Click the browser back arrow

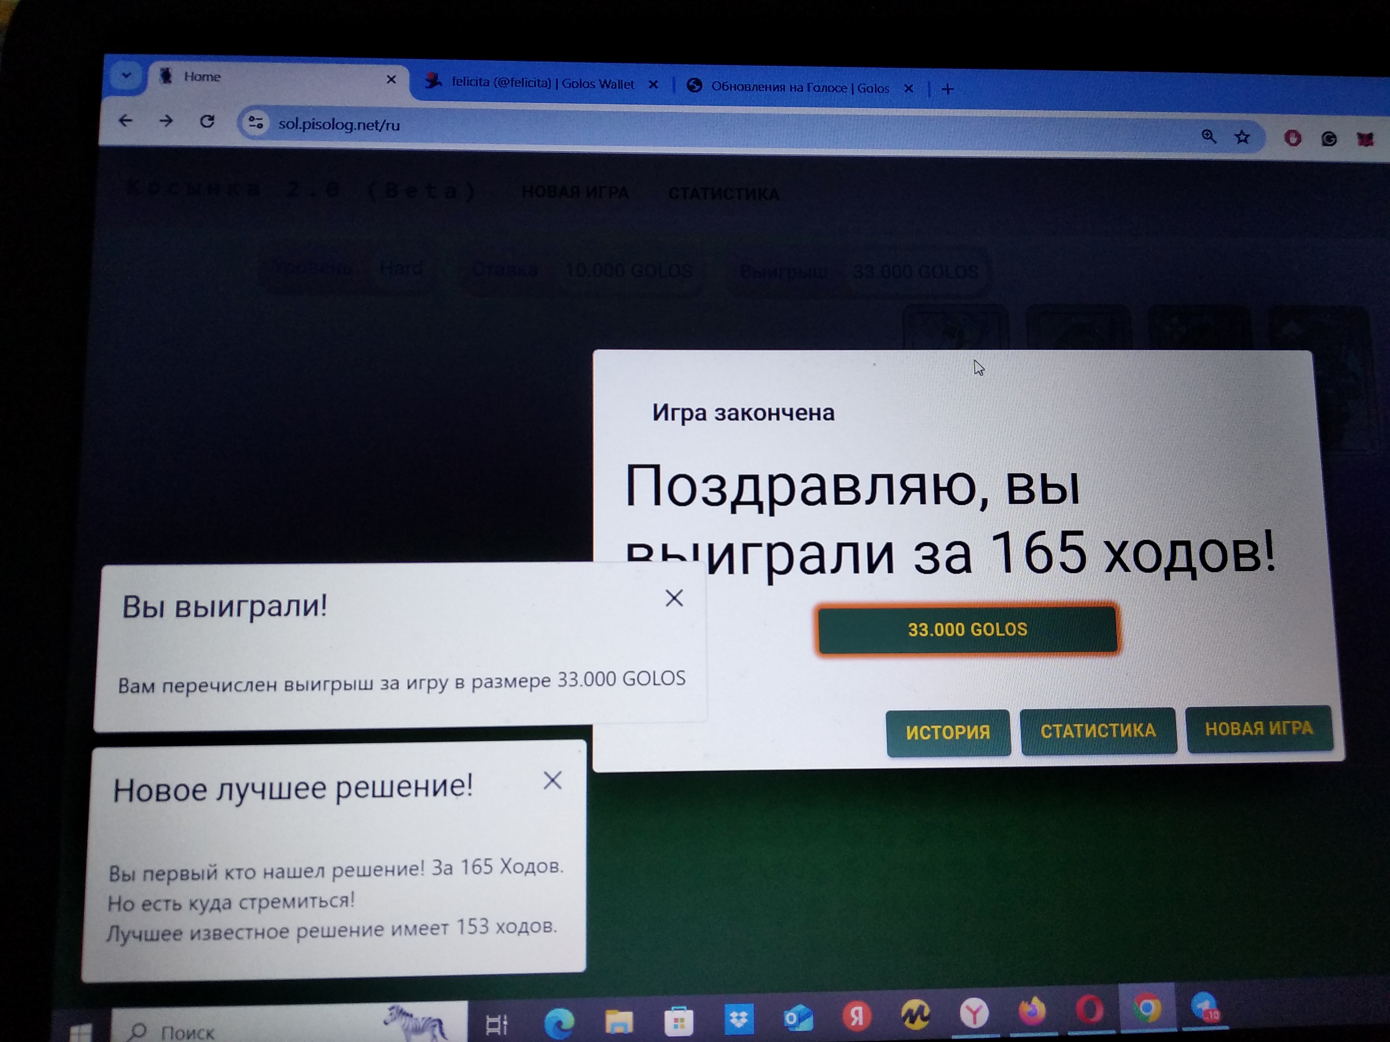pyautogui.click(x=125, y=120)
